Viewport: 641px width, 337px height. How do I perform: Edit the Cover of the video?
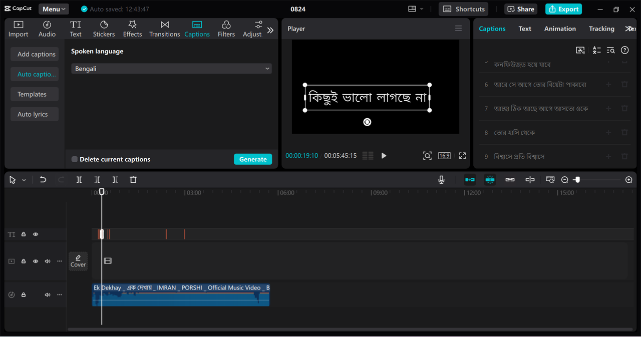[78, 261]
